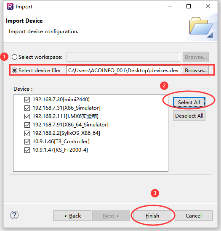
Task: Close the Import dialog with the X
Action: tap(208, 6)
